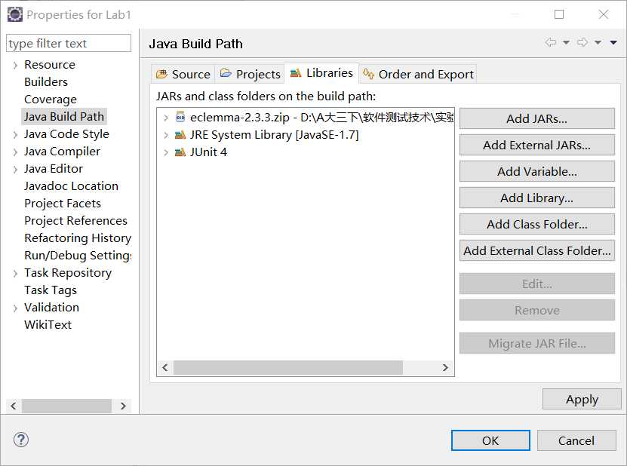Screen dimensions: 627x466
Task: Select WikiText in the tree
Action: point(48,324)
